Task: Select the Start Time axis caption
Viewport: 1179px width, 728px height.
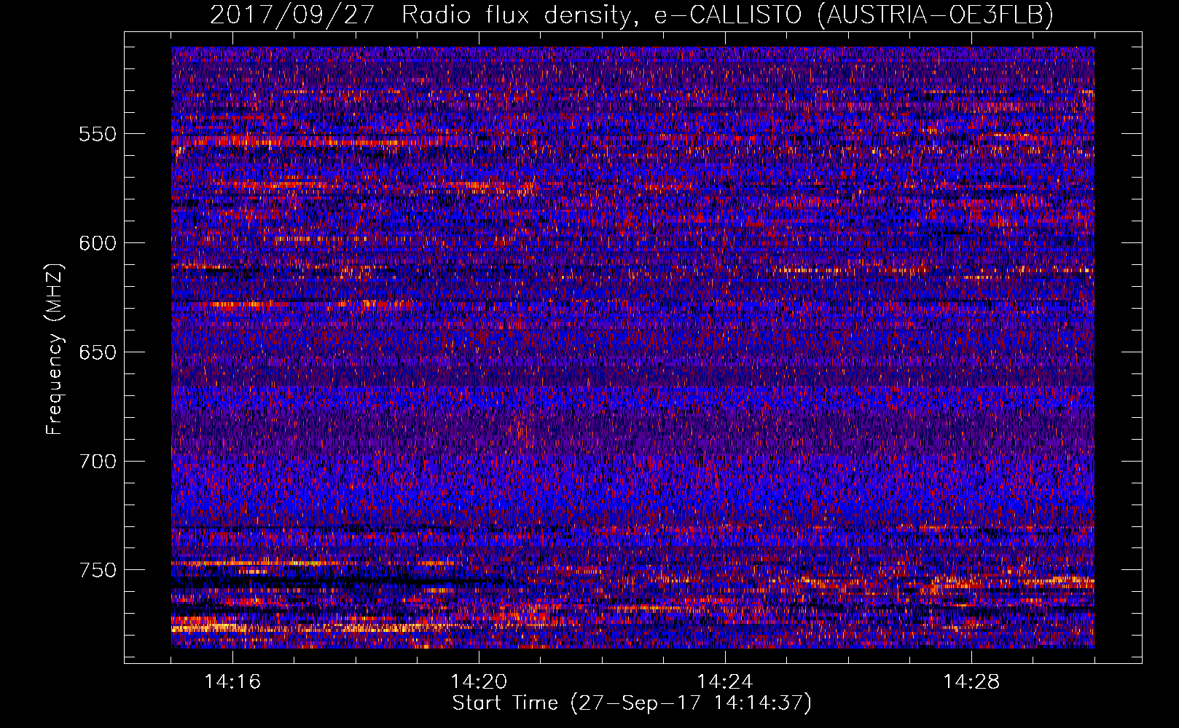Action: (x=632, y=704)
